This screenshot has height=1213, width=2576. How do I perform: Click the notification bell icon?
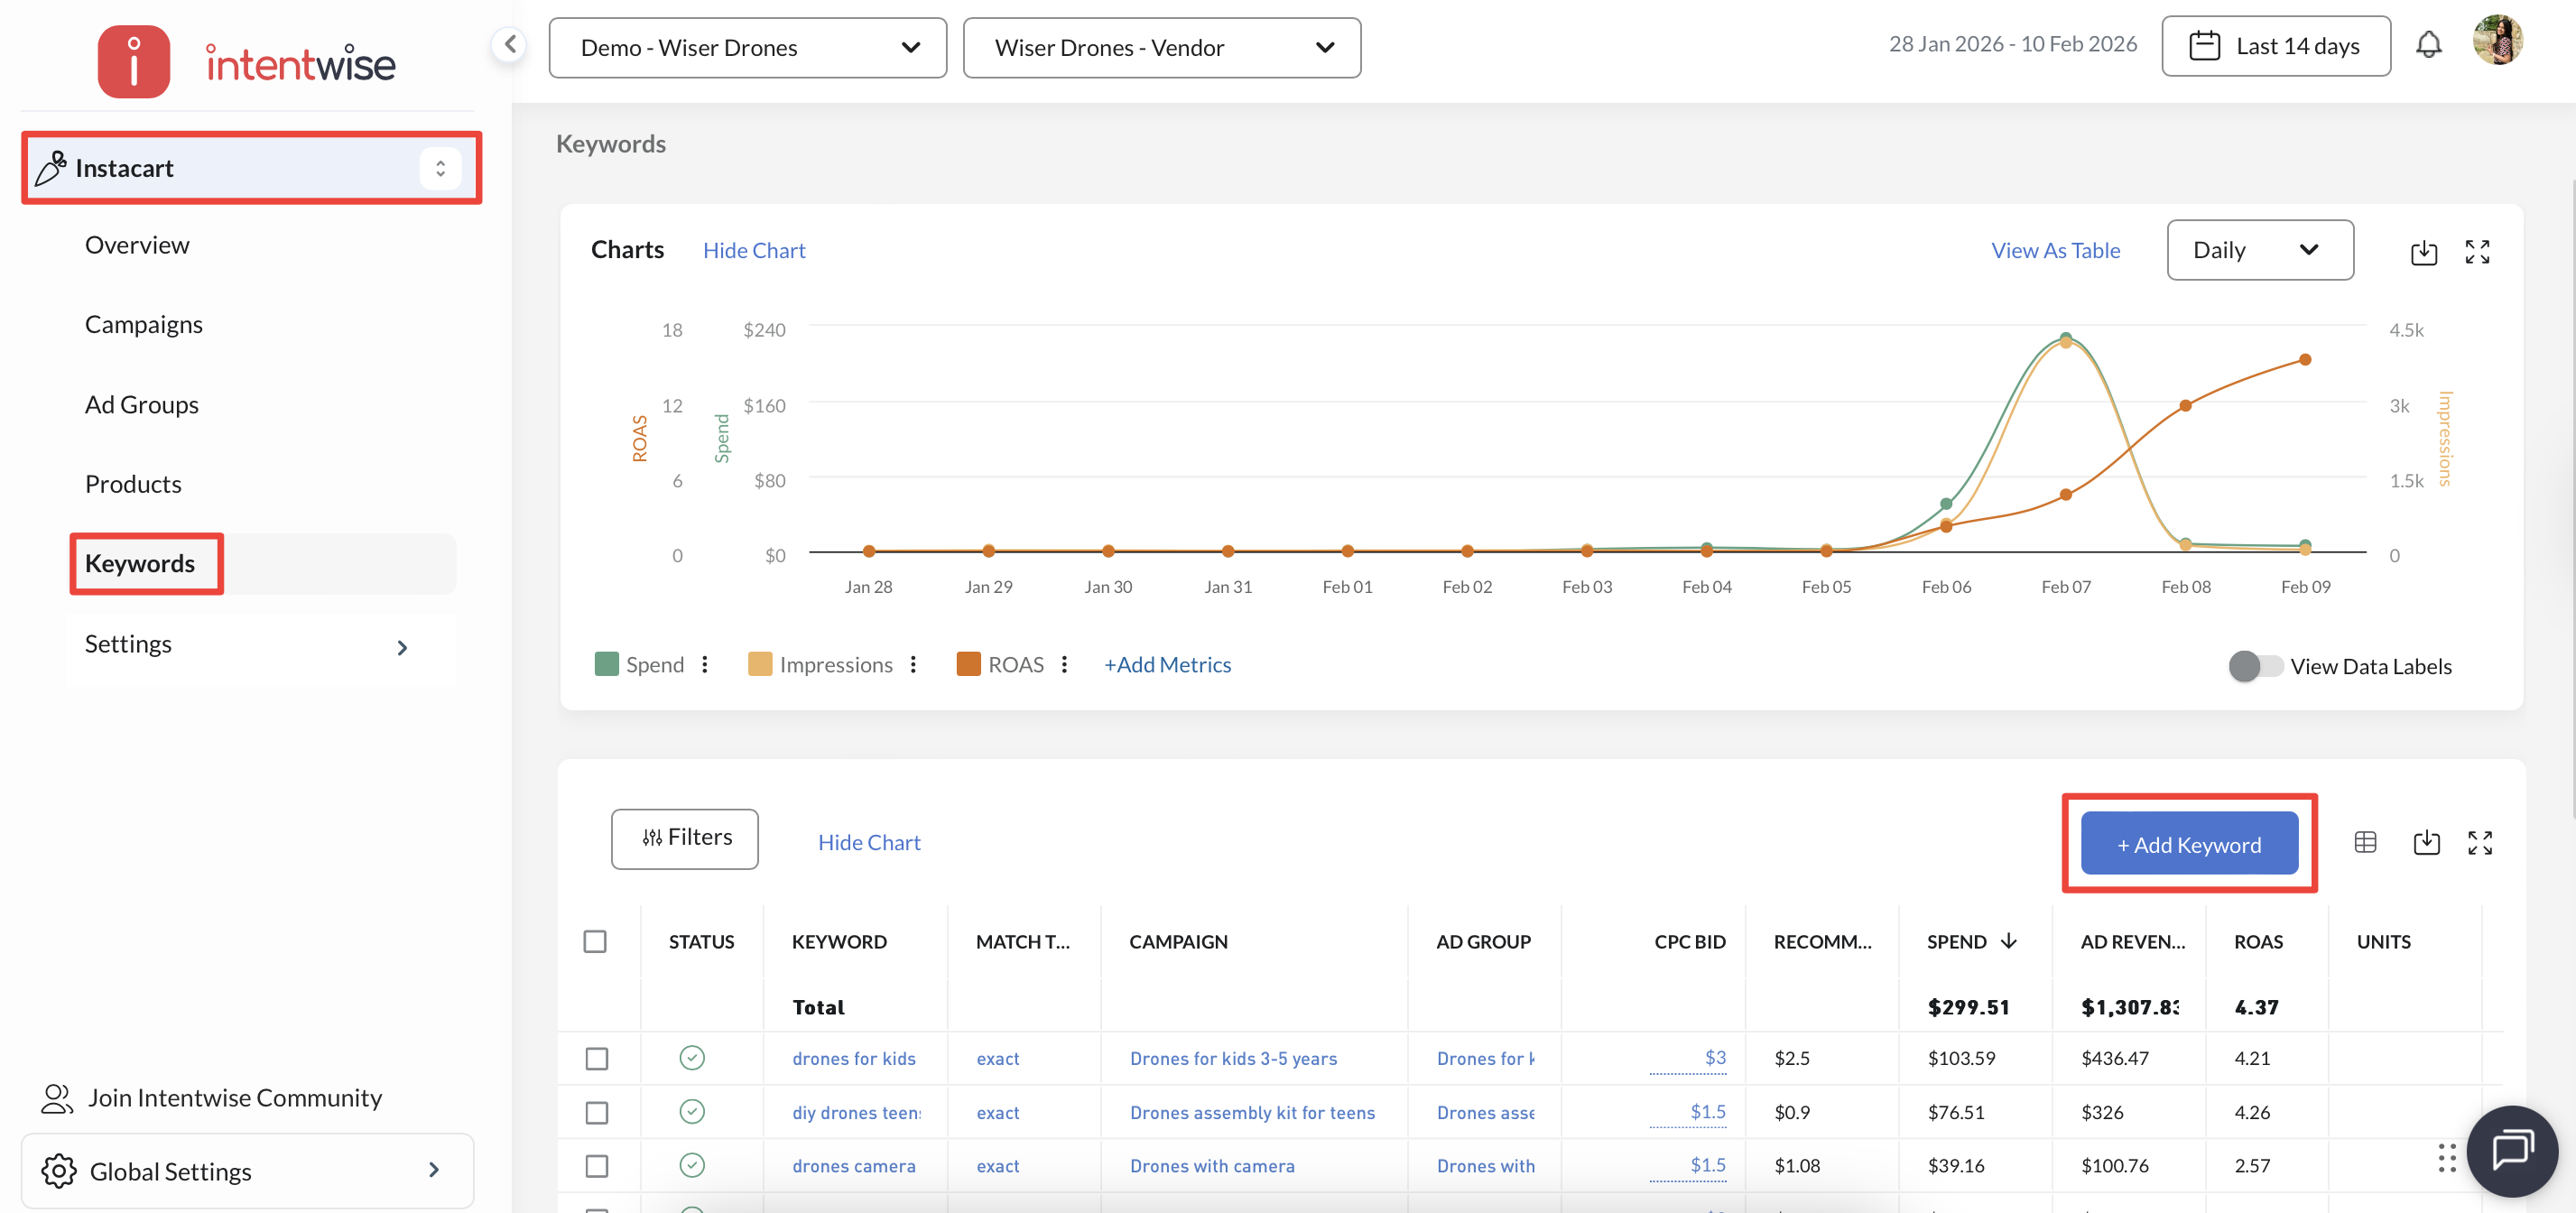[2428, 46]
